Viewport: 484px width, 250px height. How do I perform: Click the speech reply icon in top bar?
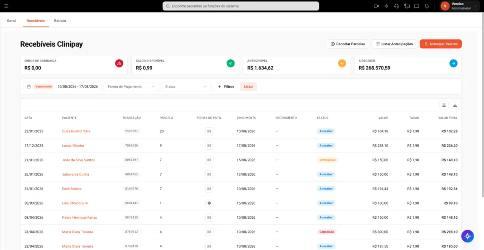(406, 6)
